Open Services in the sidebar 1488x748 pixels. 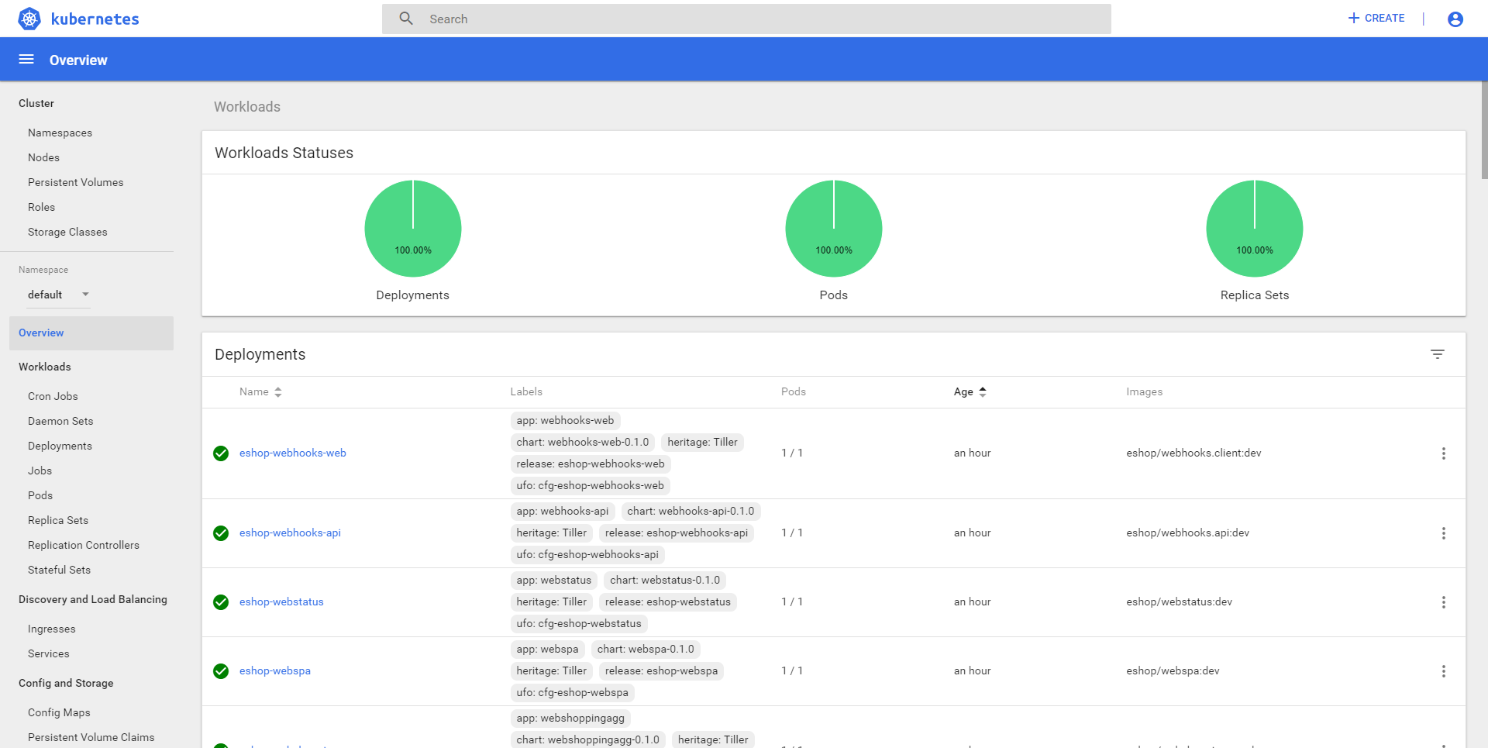[48, 653]
